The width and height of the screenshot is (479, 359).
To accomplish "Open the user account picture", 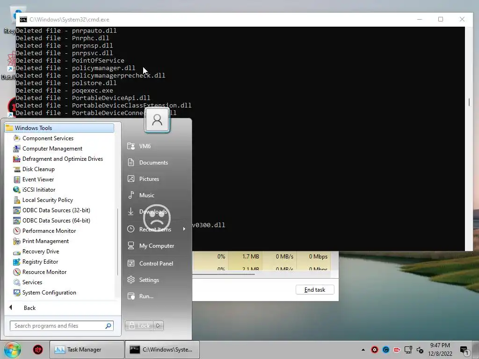I will [x=157, y=120].
